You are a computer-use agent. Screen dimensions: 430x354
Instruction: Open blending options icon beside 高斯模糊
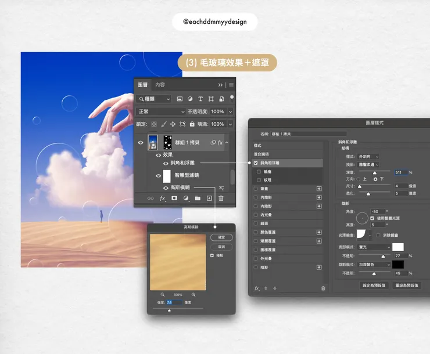(x=221, y=188)
